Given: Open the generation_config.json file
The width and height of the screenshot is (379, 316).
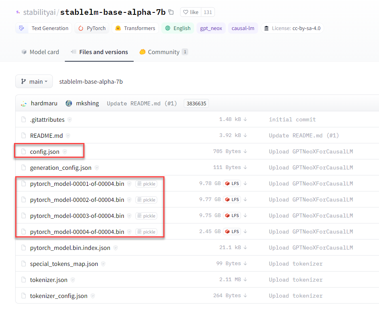Looking at the screenshot, I should coord(61,167).
